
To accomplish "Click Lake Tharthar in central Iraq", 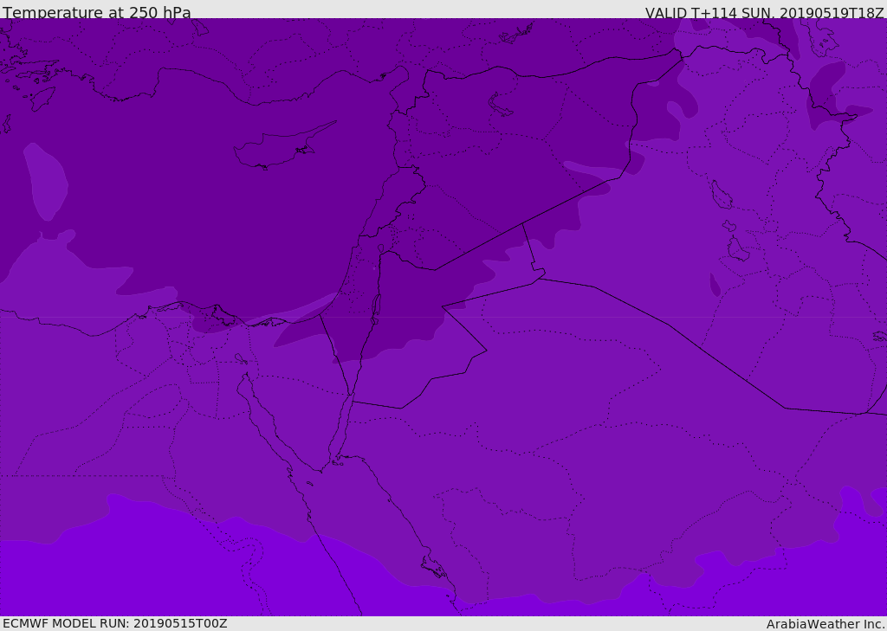I will coord(722,196).
